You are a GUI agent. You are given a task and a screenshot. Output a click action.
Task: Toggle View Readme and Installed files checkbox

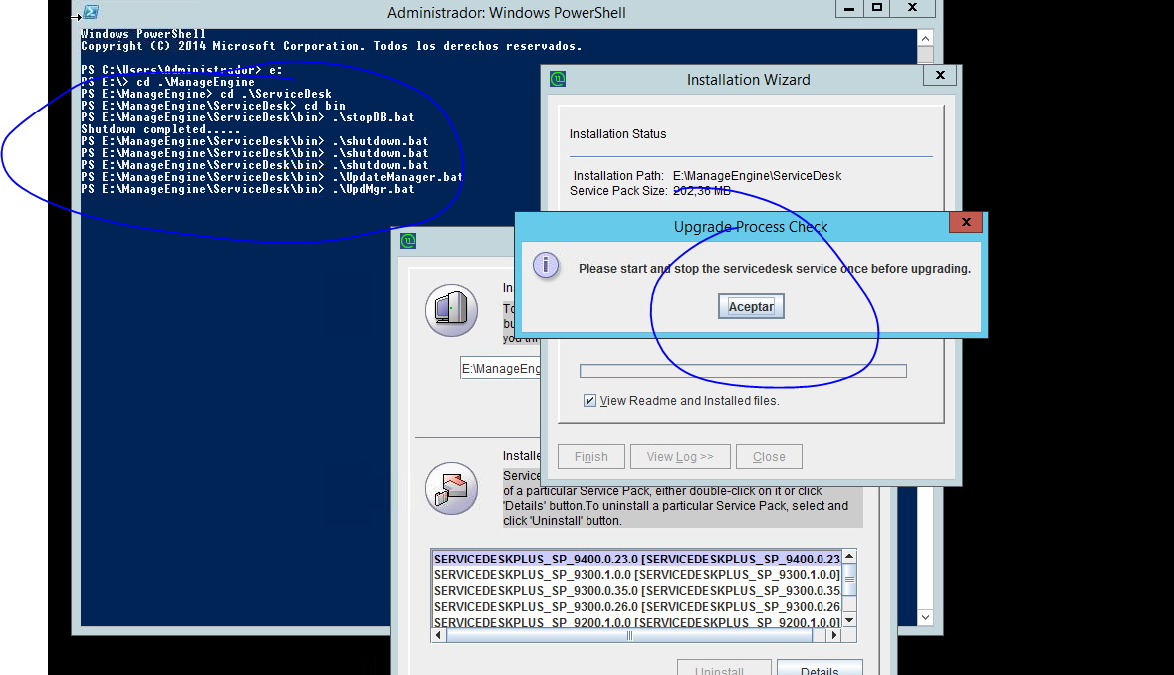[590, 401]
